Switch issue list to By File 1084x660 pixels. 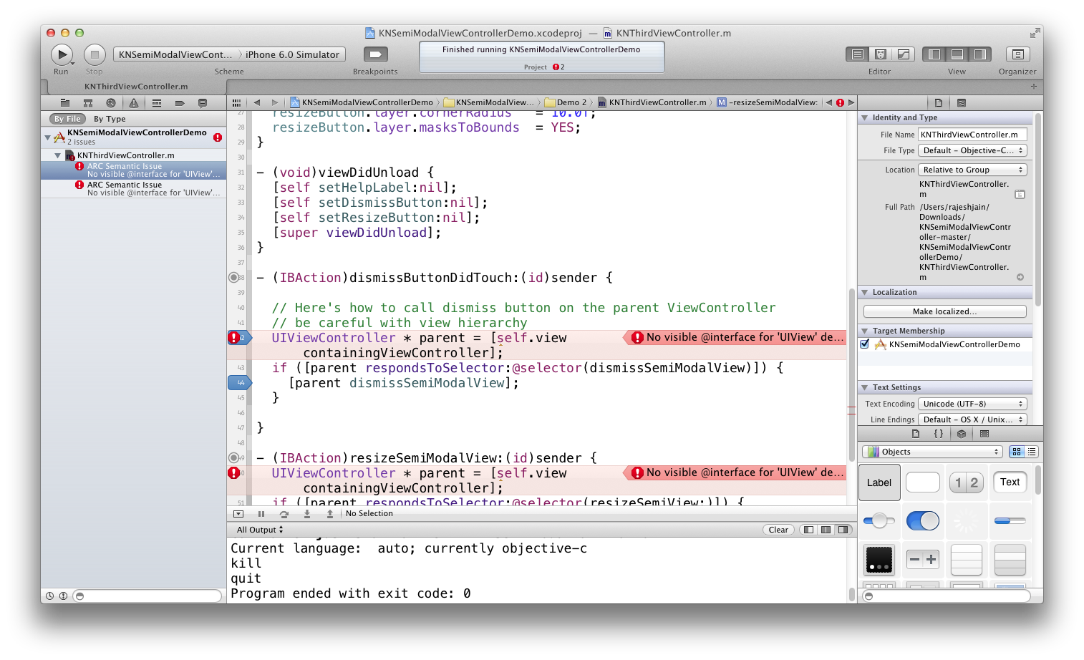click(68, 119)
